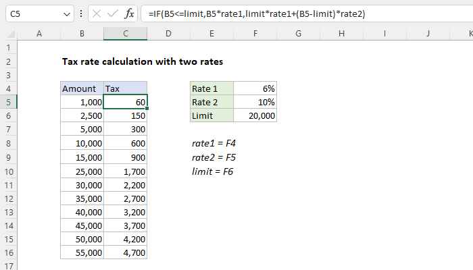Select row 16 header
Viewport: 473px width, 270px height.
coord(8,252)
